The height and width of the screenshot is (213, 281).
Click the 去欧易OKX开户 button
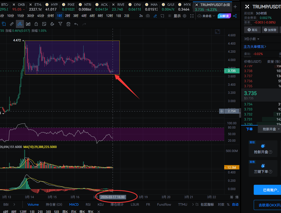point(267,205)
